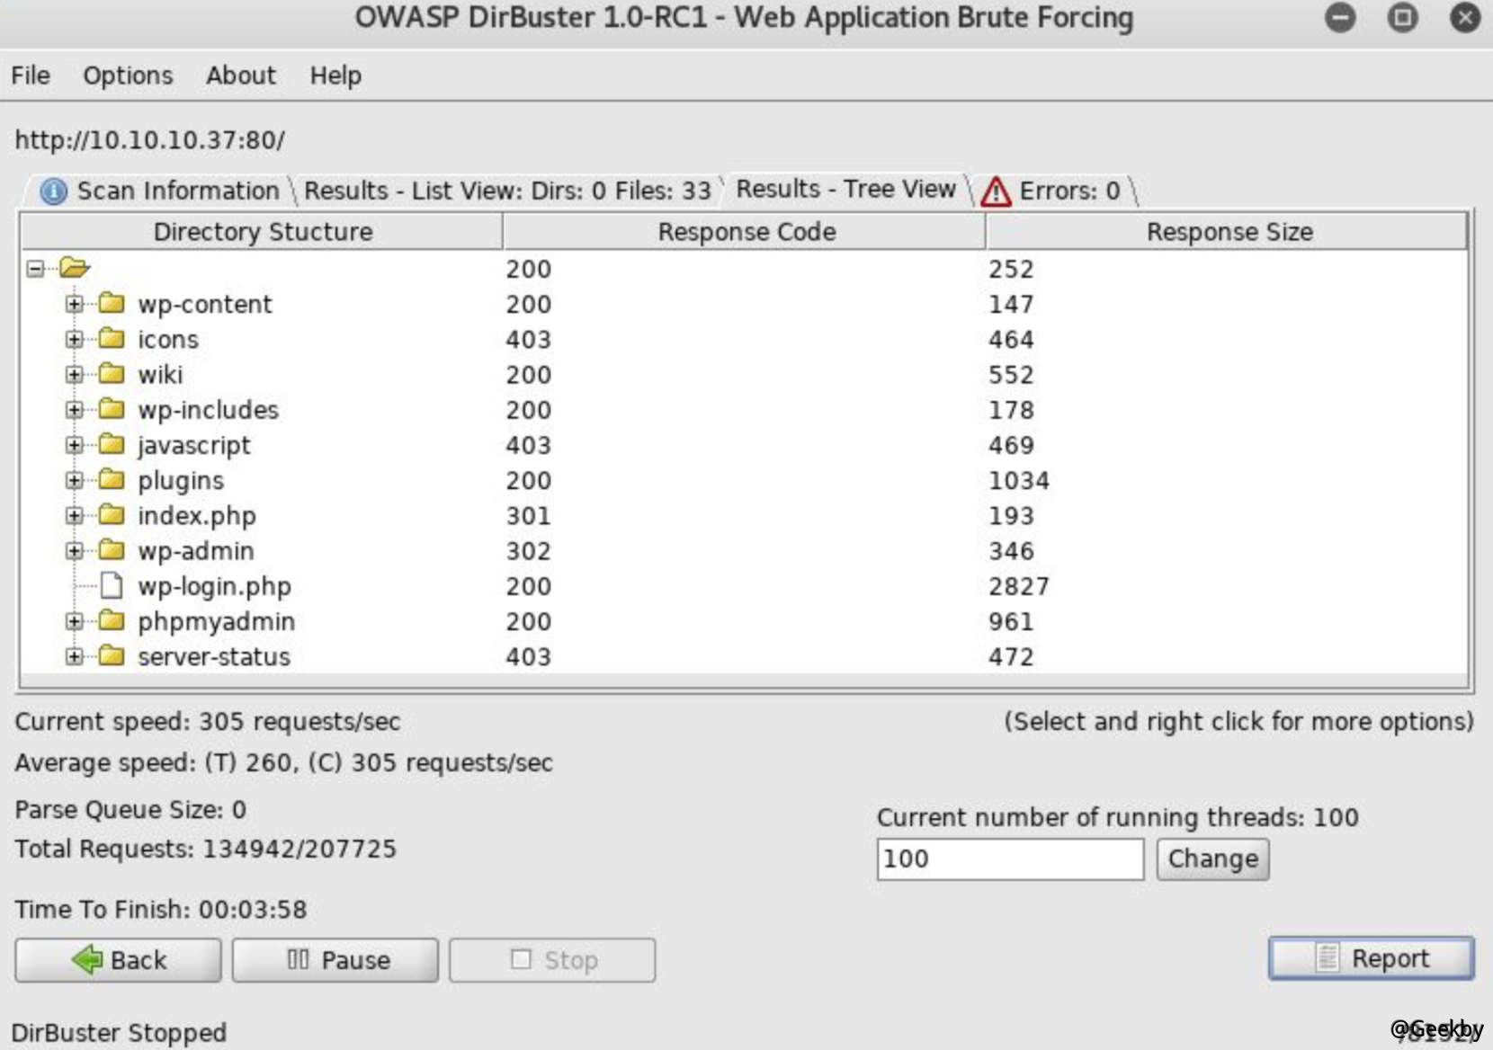The width and height of the screenshot is (1493, 1050).
Task: Click the plugins folder icon
Action: click(112, 479)
